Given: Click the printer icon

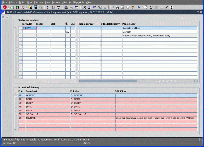Looking at the screenshot, I should point(66,7).
